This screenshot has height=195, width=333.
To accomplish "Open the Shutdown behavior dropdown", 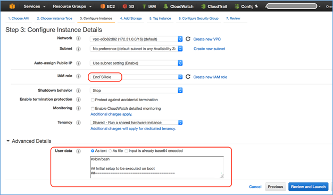I will [136, 91].
